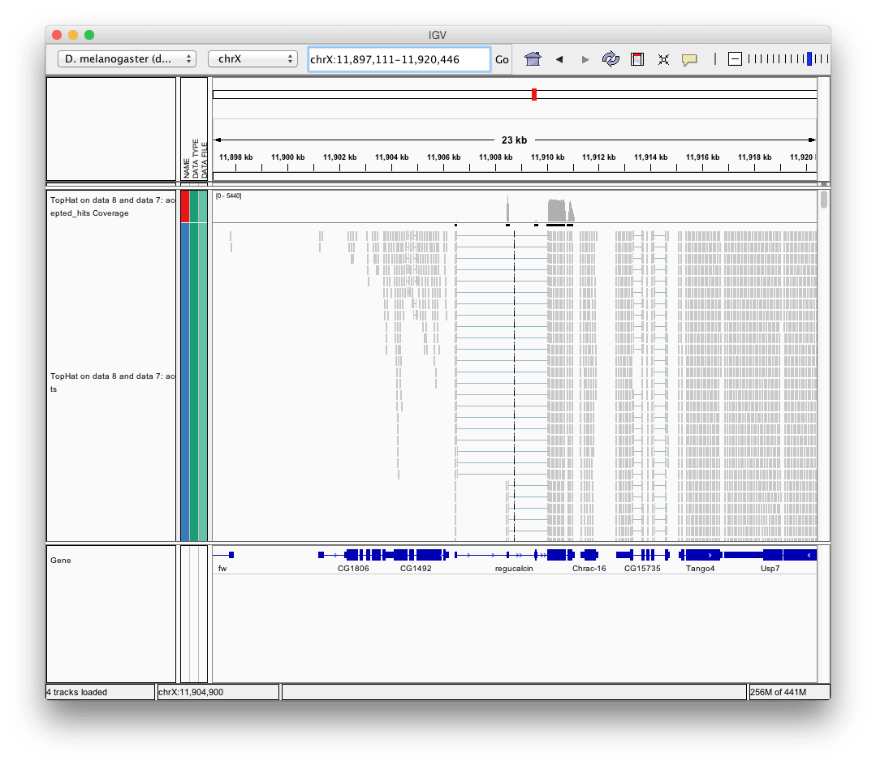876x765 pixels.
Task: Click the define region of interest icon
Action: point(637,59)
